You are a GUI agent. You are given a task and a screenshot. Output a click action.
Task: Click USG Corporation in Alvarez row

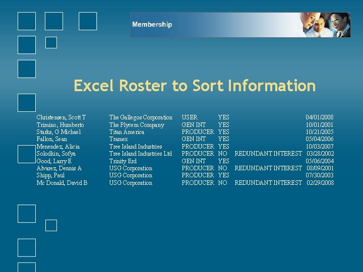pos(131,168)
